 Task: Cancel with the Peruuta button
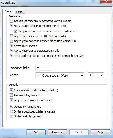point(57,132)
